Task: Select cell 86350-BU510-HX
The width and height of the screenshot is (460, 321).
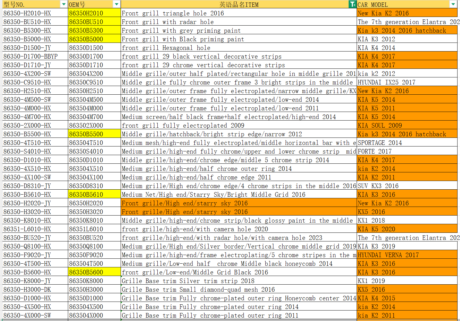Action: pos(35,22)
